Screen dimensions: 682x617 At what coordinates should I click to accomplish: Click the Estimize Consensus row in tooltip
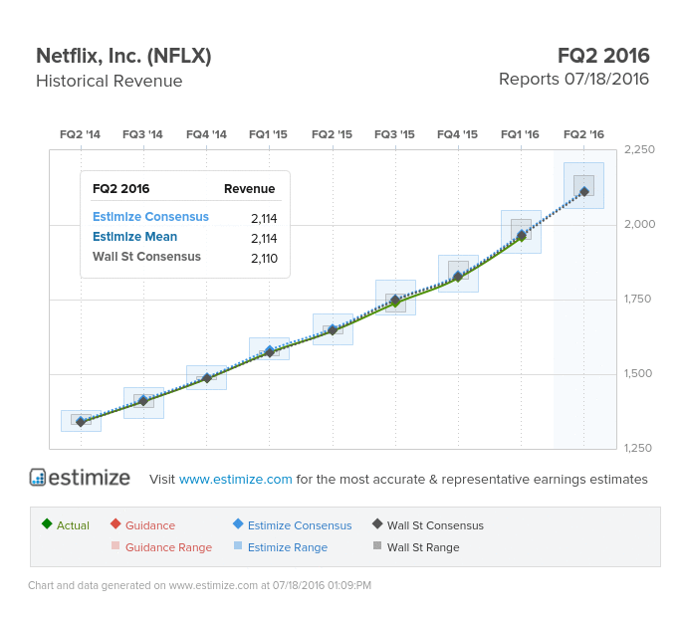pos(185,217)
